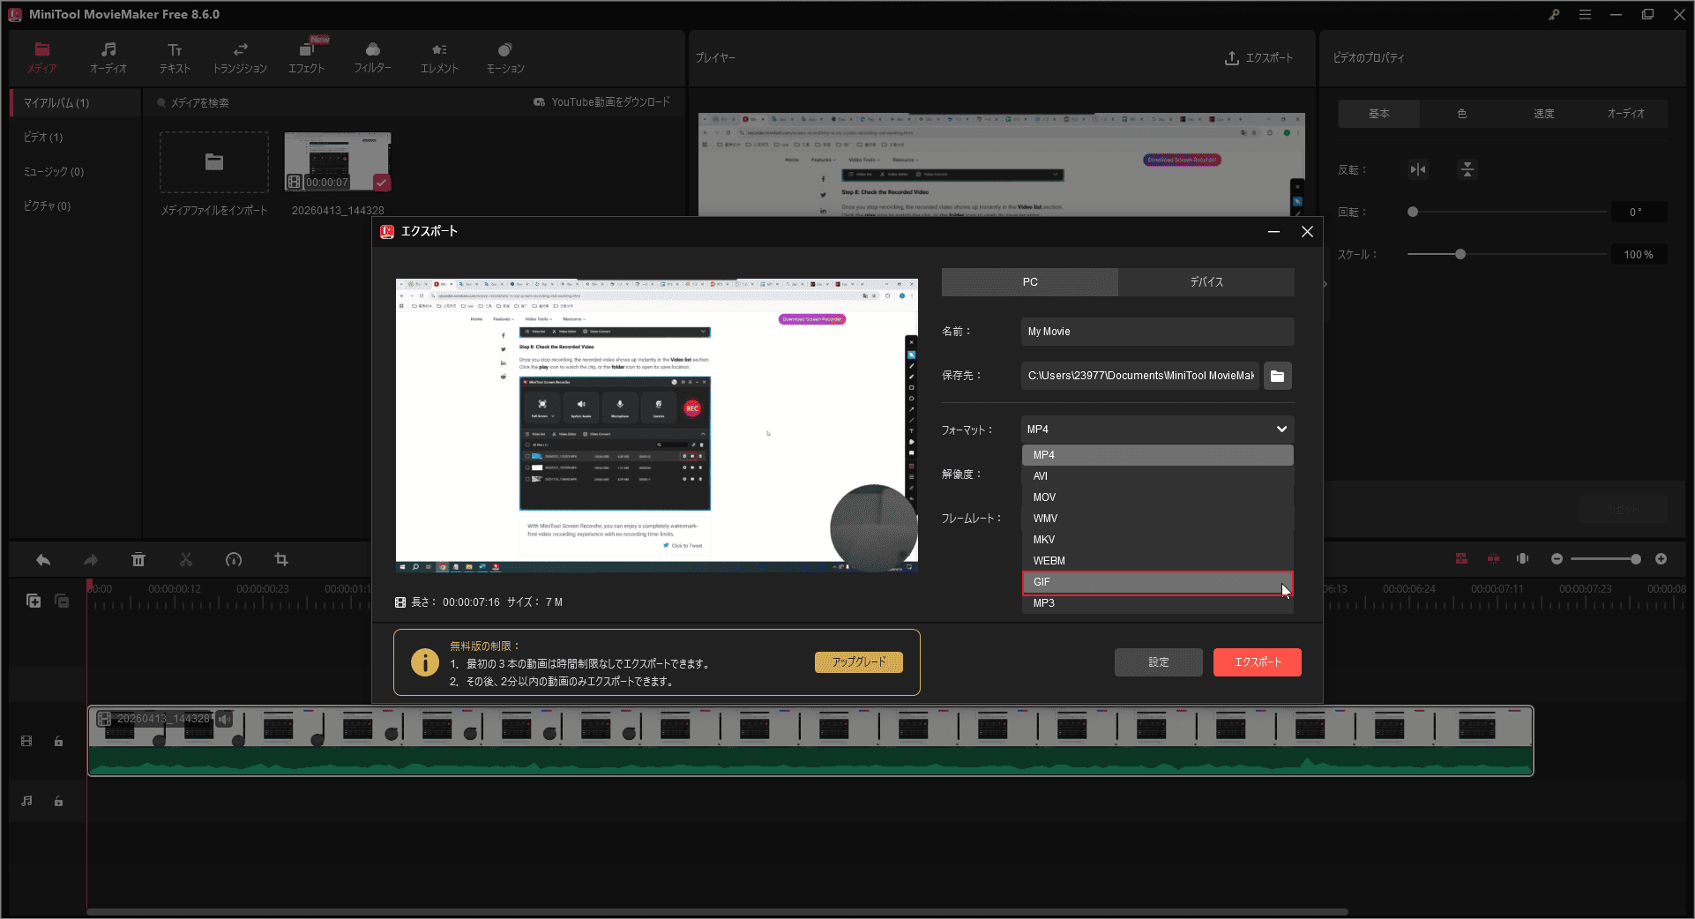Viewport: 1695px width, 919px height.
Task: Open the フォーマット dropdown
Action: tap(1156, 430)
